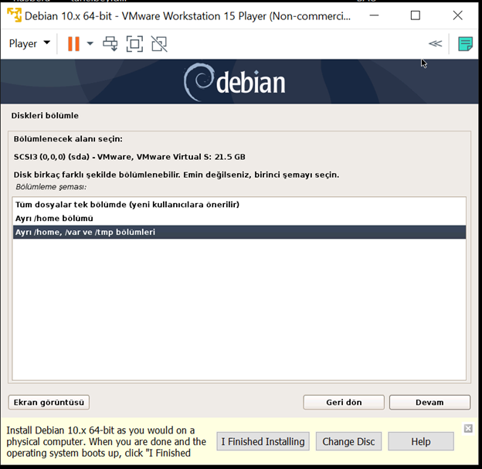The height and width of the screenshot is (469, 482).
Task: Maximize the VMware Player window
Action: tap(416, 15)
